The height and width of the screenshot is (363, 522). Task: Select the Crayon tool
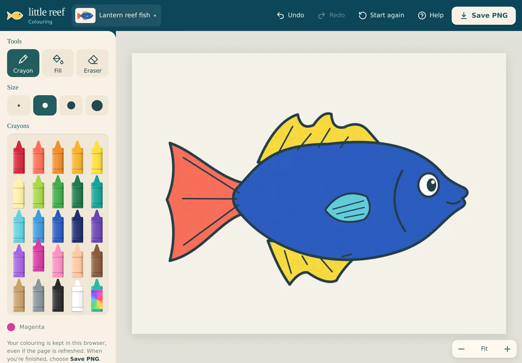point(23,63)
